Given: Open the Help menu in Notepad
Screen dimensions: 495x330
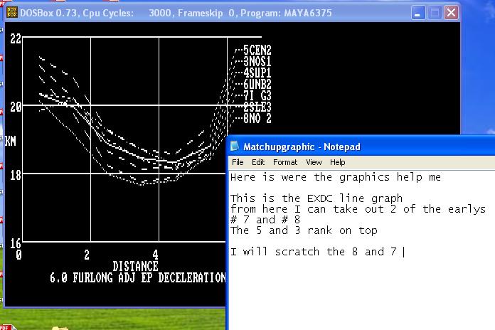Looking at the screenshot, I should [x=338, y=162].
